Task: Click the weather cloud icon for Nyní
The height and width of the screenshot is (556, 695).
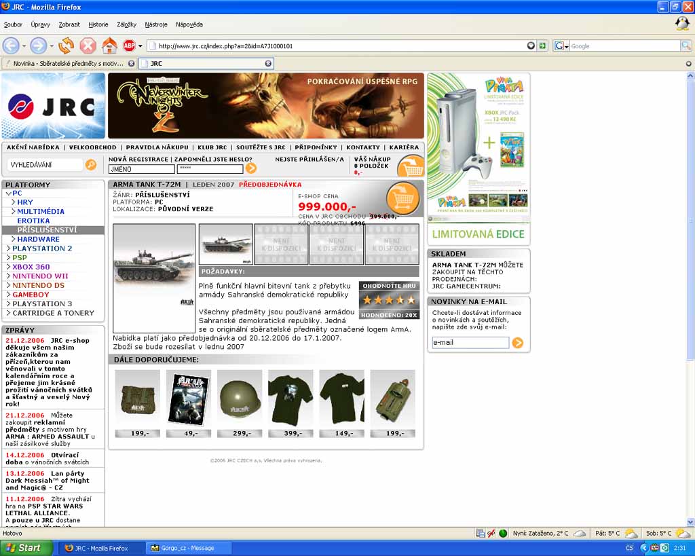Action: point(580,533)
